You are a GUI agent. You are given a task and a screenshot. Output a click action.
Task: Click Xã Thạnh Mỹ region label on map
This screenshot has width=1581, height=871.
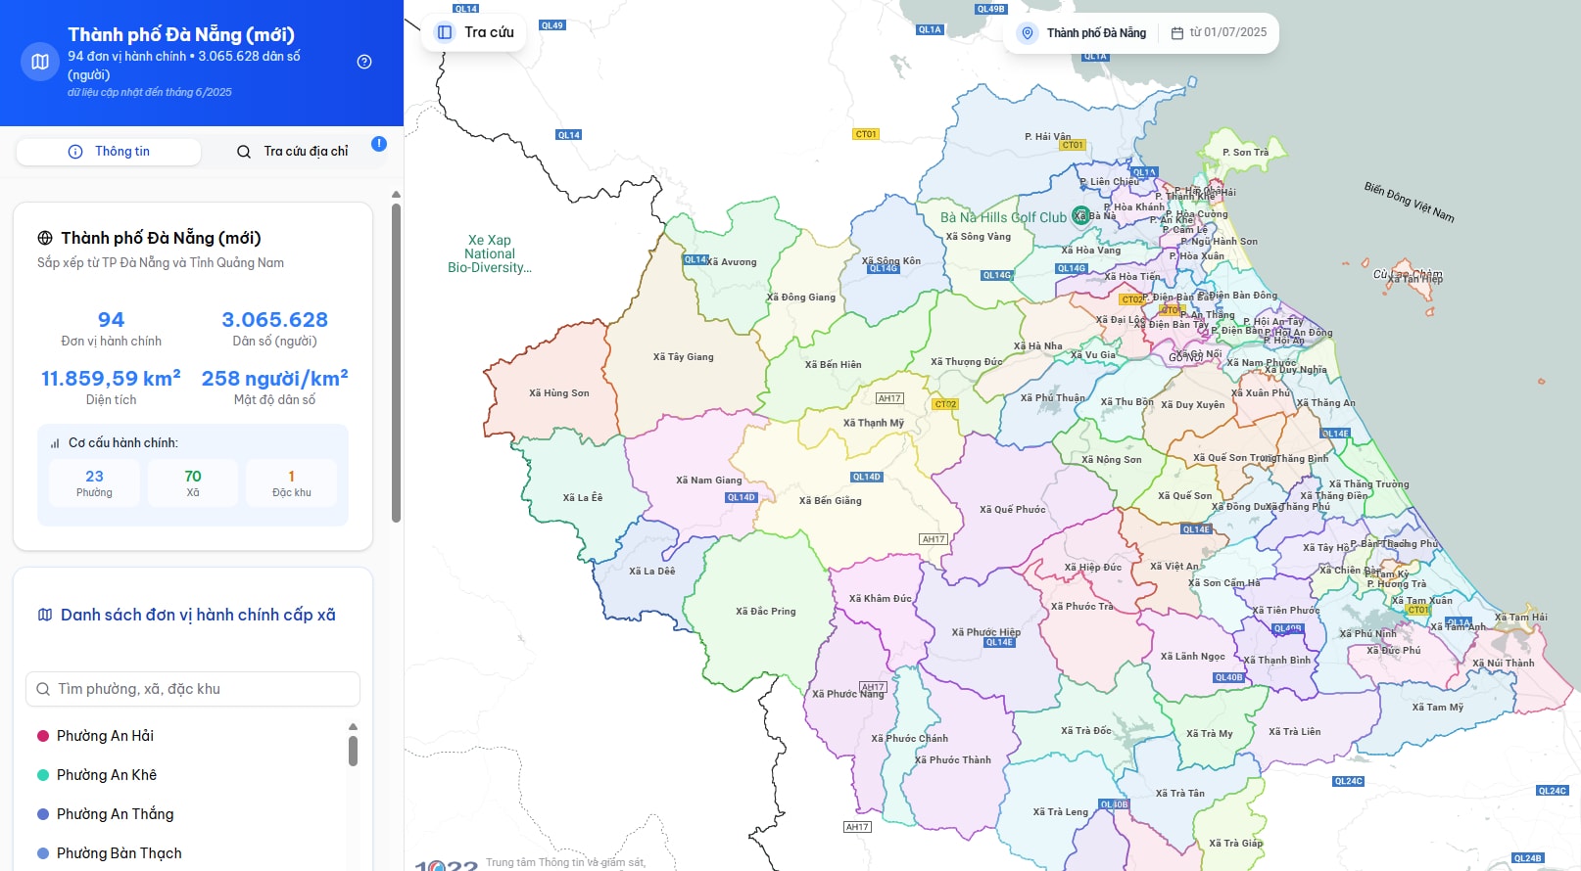874,424
